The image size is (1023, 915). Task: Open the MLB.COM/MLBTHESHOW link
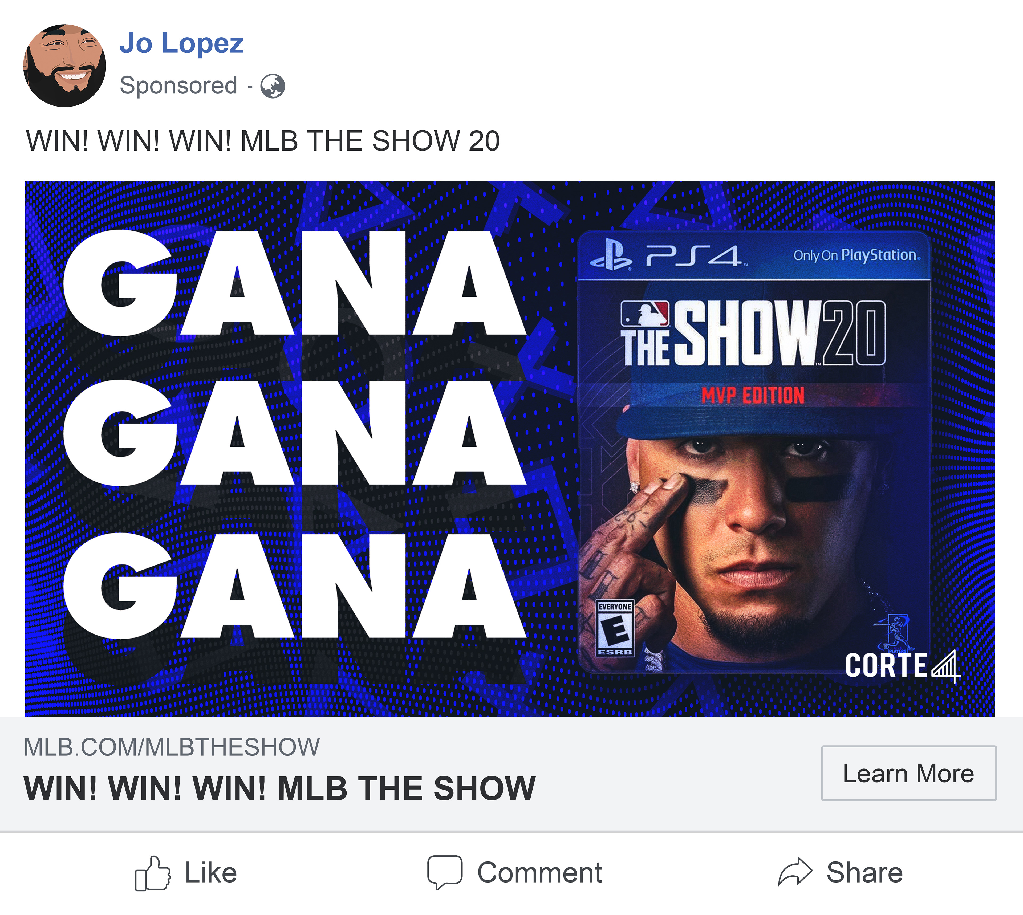tap(171, 747)
